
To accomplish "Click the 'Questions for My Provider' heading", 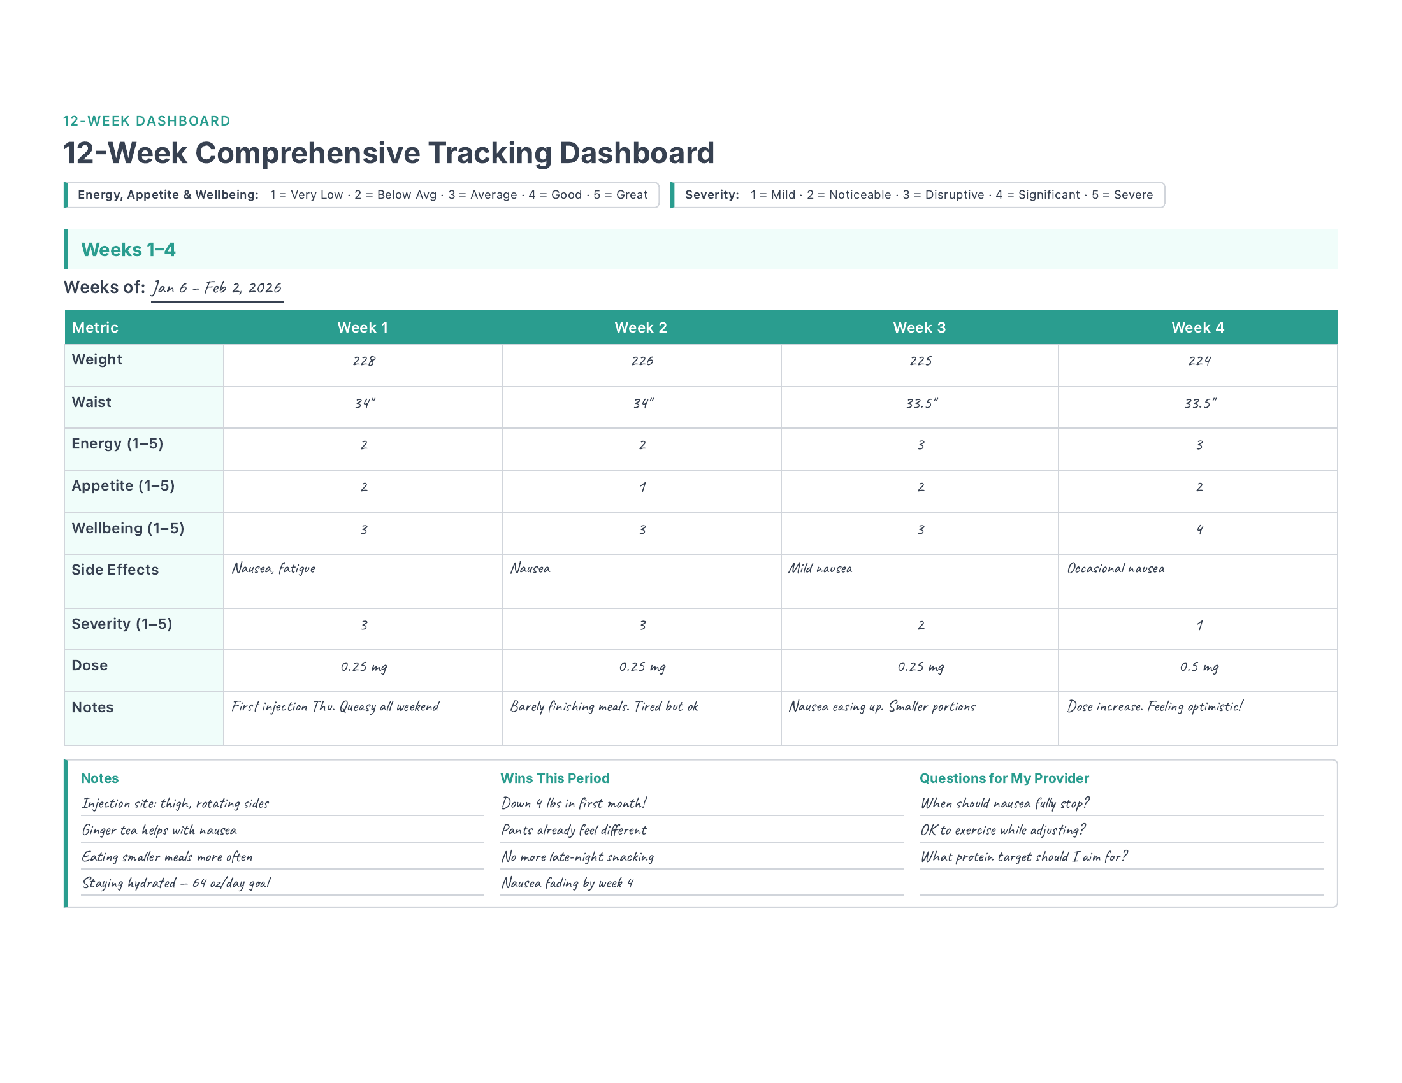I will coord(1004,778).
